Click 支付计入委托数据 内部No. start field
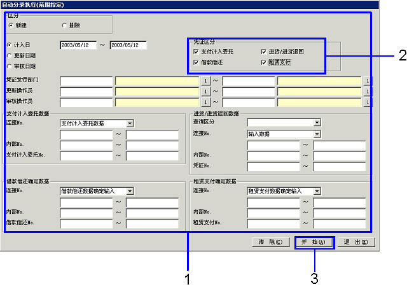Image resolution: width=407 pixels, height=289 pixels. pyautogui.click(x=86, y=145)
